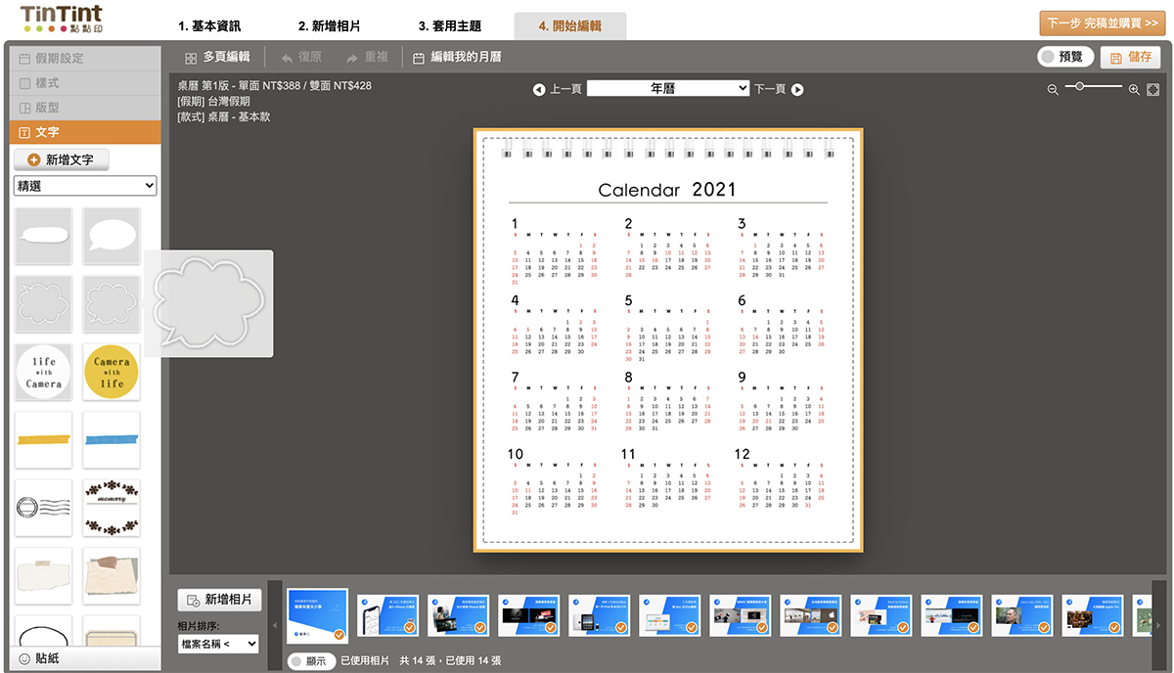Expand the 貼紙 stickers panel
The width and height of the screenshot is (1174, 673).
(x=85, y=658)
